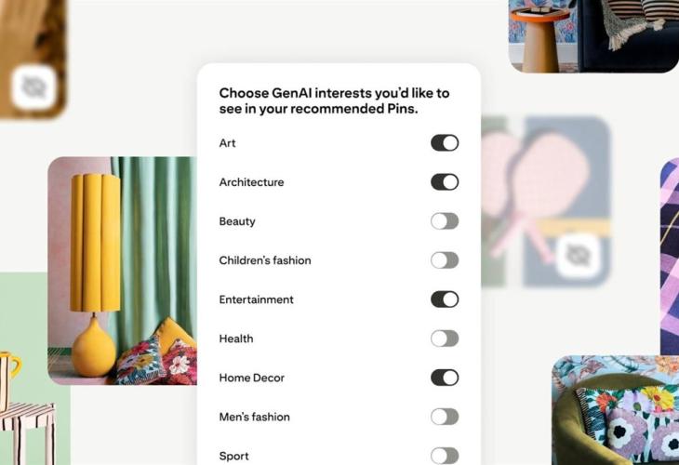Screen dimensions: 679x465
Task: Disable the Home Decor toggle
Action: (445, 378)
